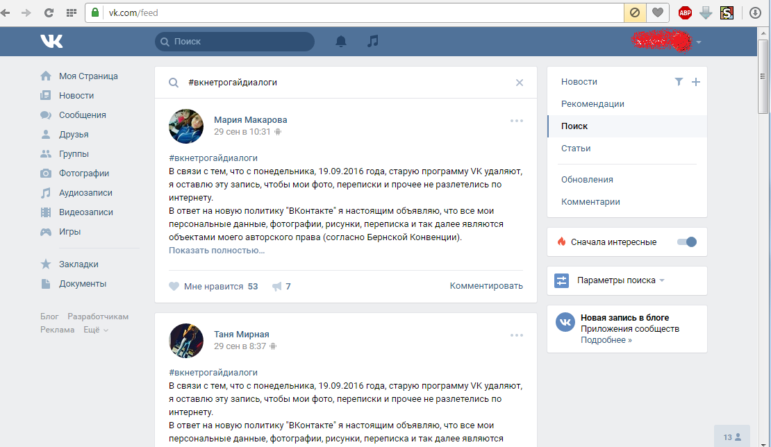
Task: Open the three-dot menu on Таня Мирная's post
Action: [x=517, y=335]
